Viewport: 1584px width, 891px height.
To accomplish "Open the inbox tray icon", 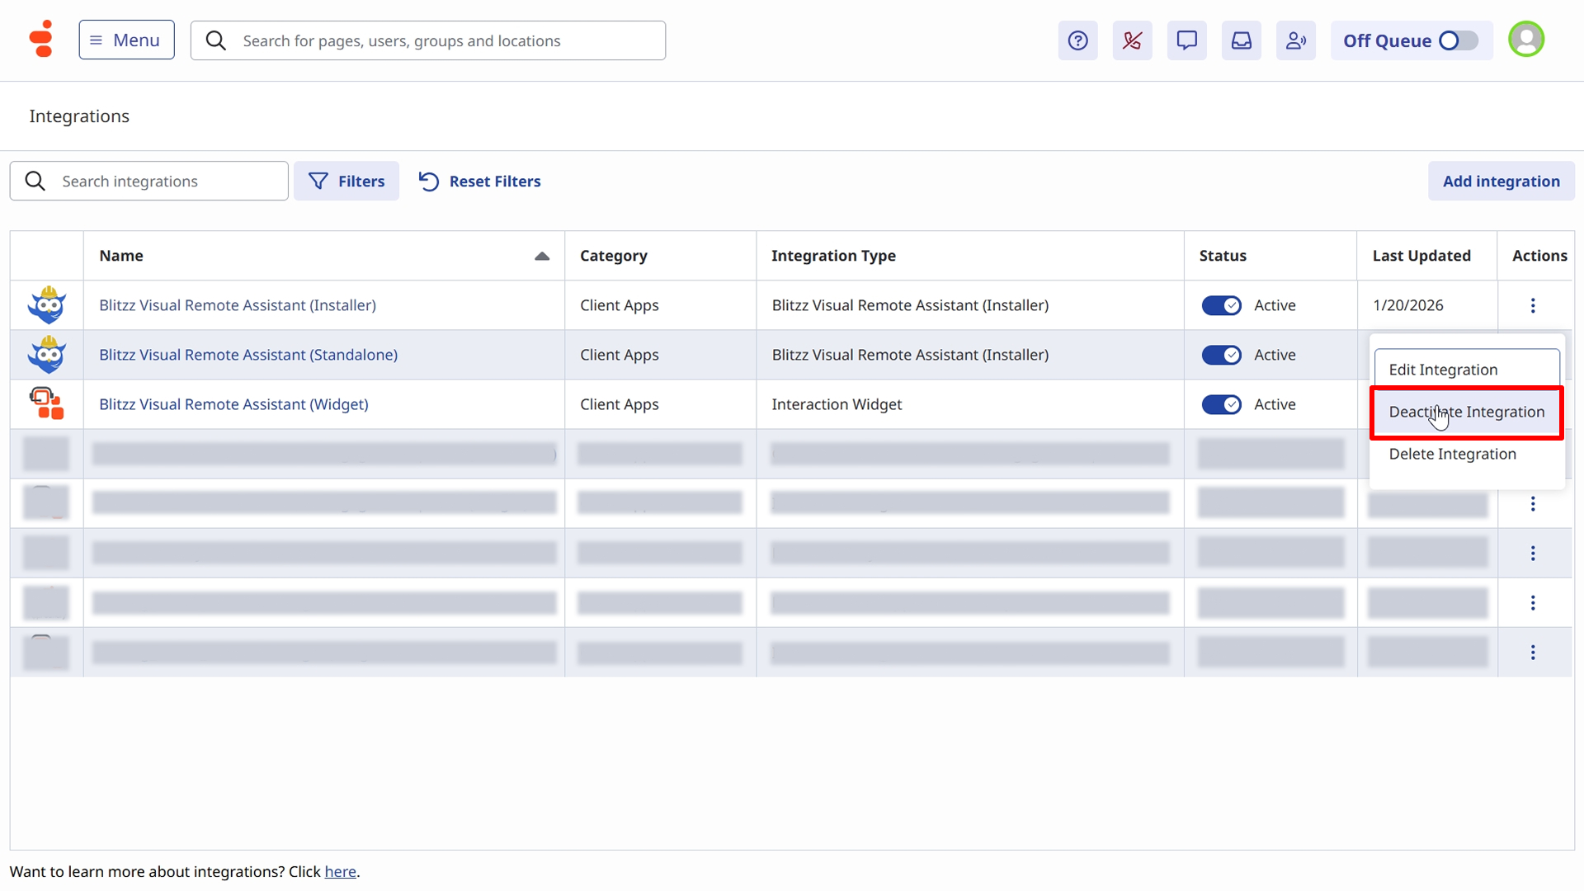I will click(1241, 40).
